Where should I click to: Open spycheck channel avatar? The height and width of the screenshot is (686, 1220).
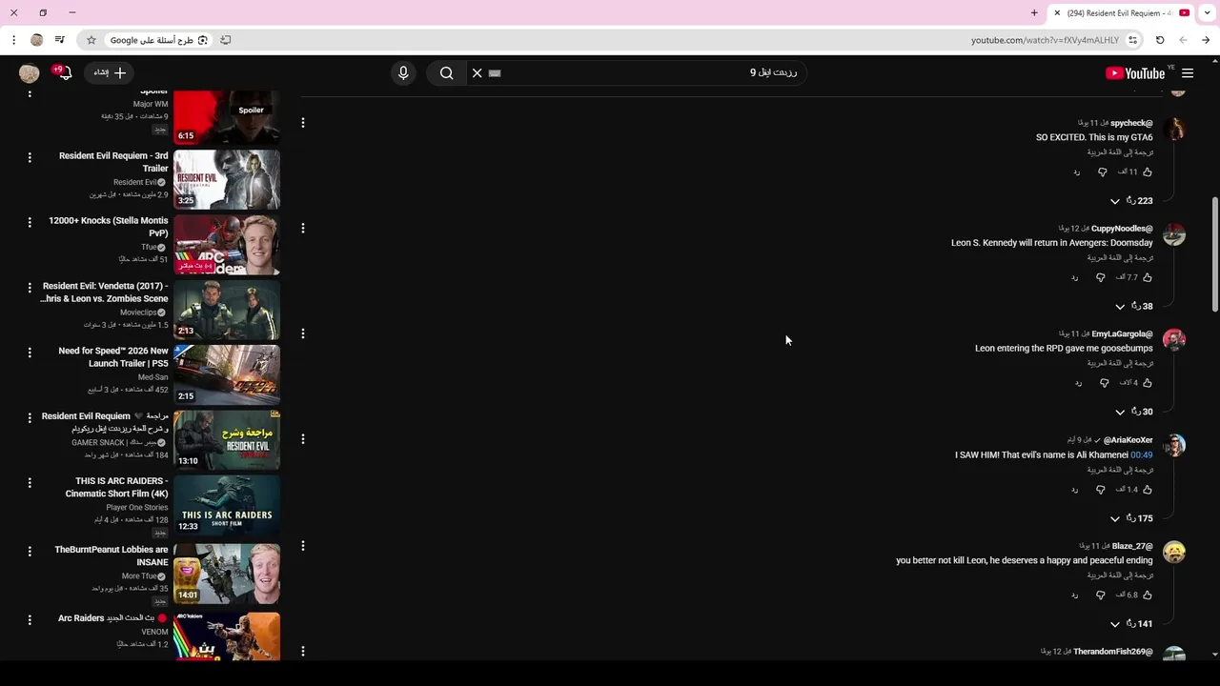1174,129
